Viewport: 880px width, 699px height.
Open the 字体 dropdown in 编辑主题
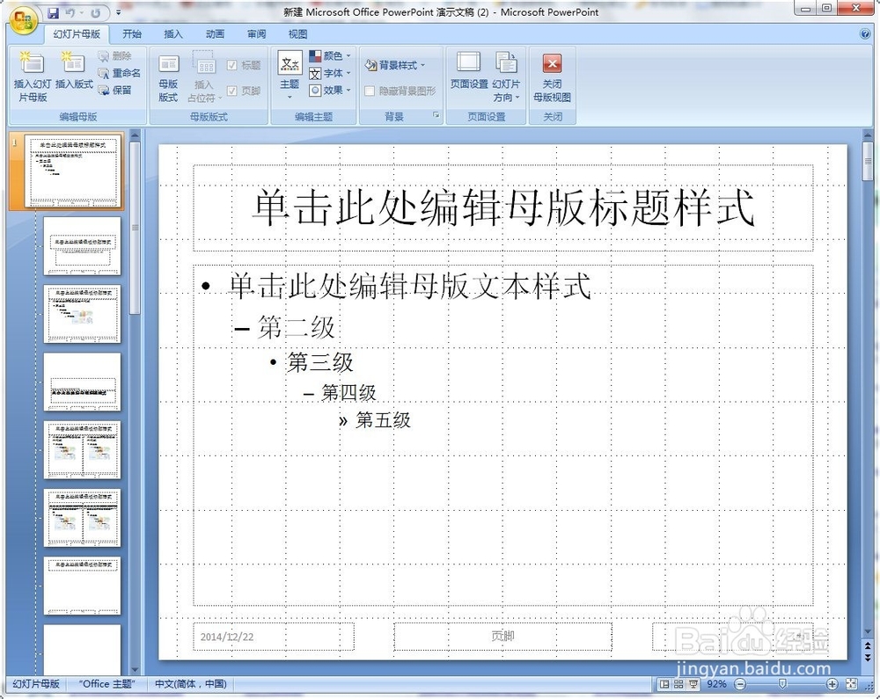[331, 73]
